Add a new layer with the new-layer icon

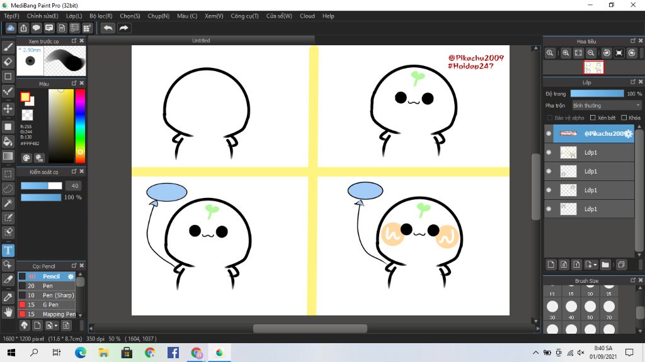[551, 265]
